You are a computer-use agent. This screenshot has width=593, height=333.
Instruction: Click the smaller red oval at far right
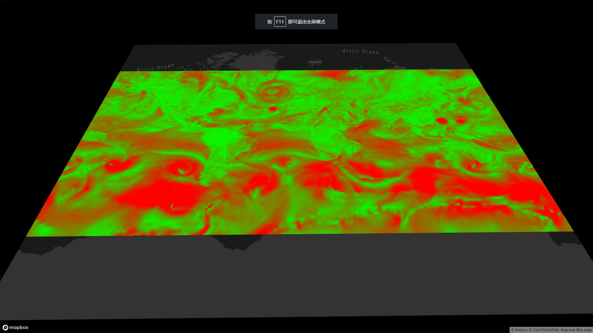(461, 121)
